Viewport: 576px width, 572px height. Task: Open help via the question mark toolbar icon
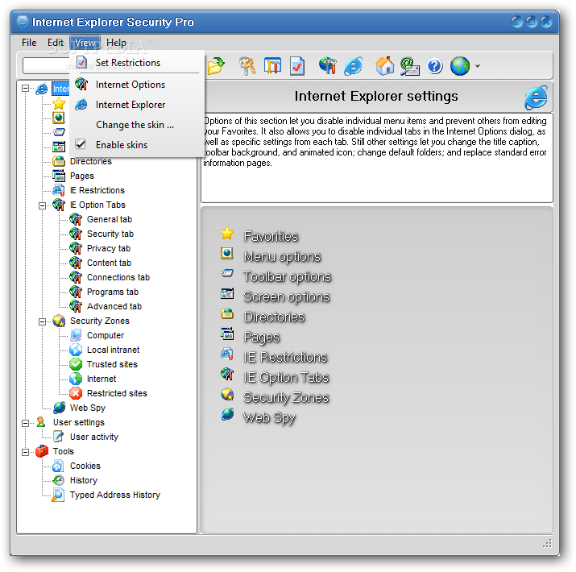coord(434,67)
